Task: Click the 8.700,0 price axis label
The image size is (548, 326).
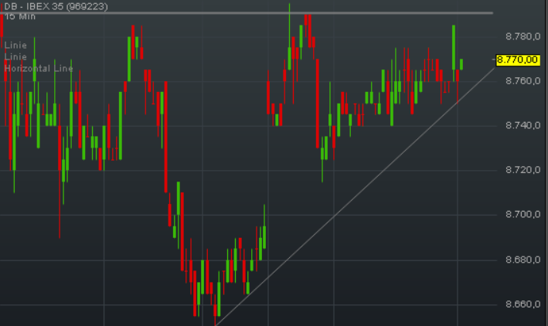Action: tap(521, 214)
